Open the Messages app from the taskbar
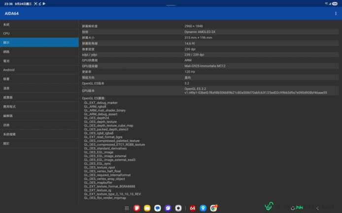Screen dimensions: 342x213 click(158, 208)
